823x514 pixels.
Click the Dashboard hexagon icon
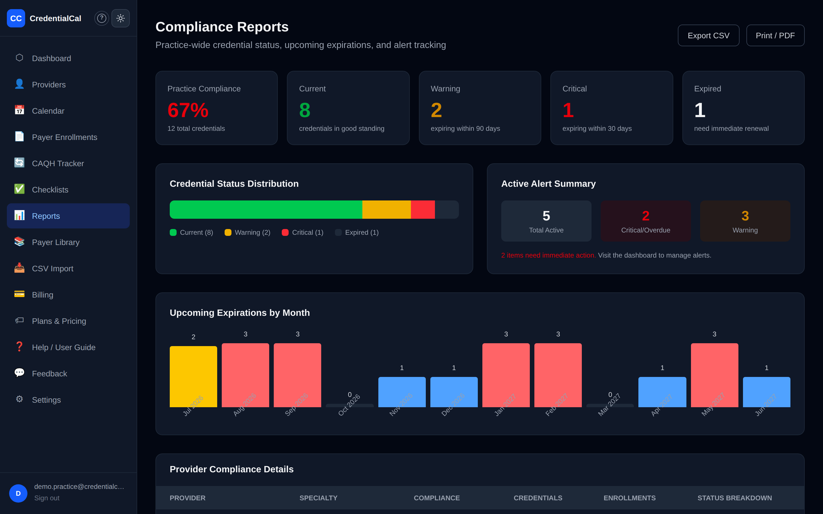tap(19, 58)
